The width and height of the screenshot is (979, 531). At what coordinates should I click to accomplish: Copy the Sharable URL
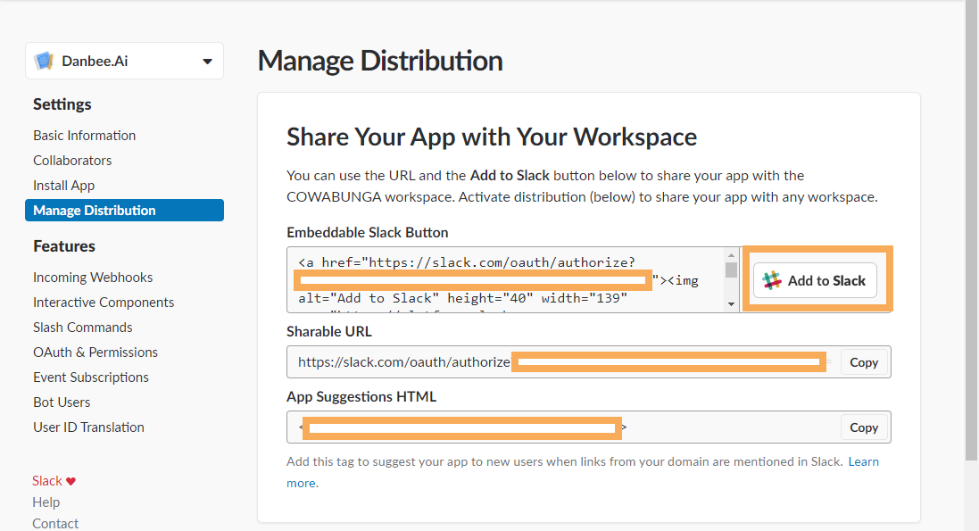(864, 362)
